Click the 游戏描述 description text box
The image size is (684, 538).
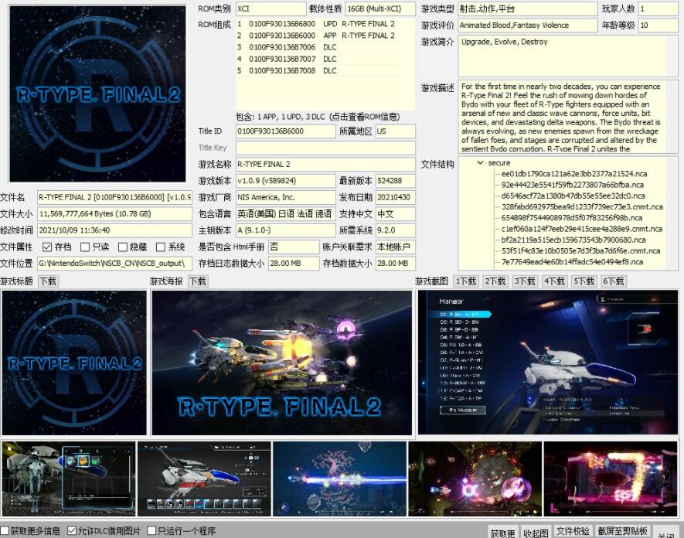pos(568,117)
